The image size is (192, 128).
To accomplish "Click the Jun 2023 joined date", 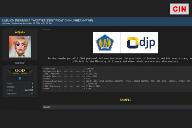I will tap(29, 90).
